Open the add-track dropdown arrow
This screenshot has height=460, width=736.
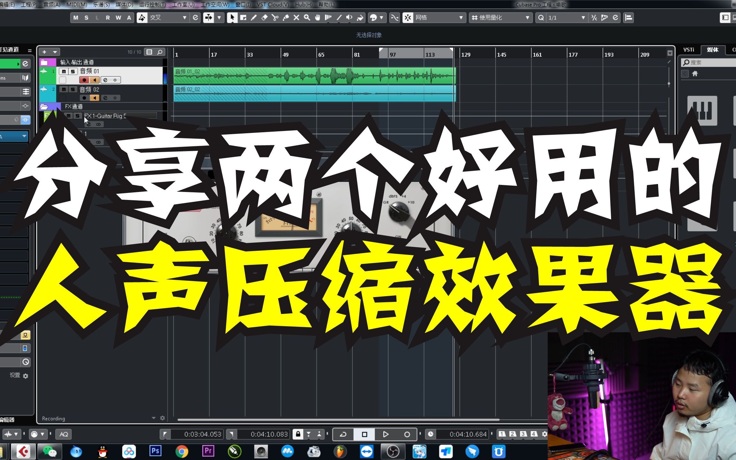pyautogui.click(x=55, y=52)
